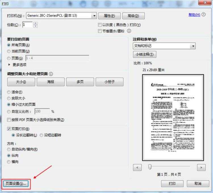Screen dimensions: 213x193
Task: Click info icon beside 节省墨水/墨粉
Action: coord(129,31)
